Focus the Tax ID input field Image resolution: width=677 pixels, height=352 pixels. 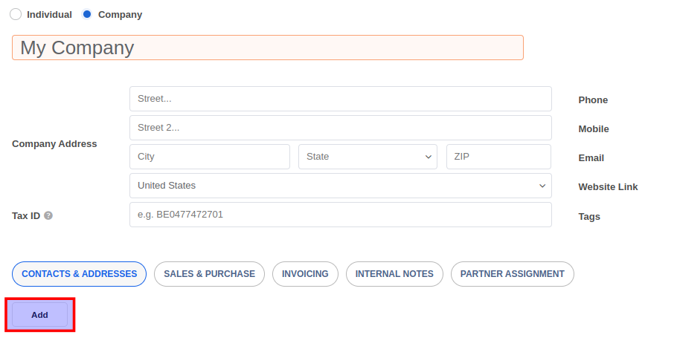click(x=340, y=215)
